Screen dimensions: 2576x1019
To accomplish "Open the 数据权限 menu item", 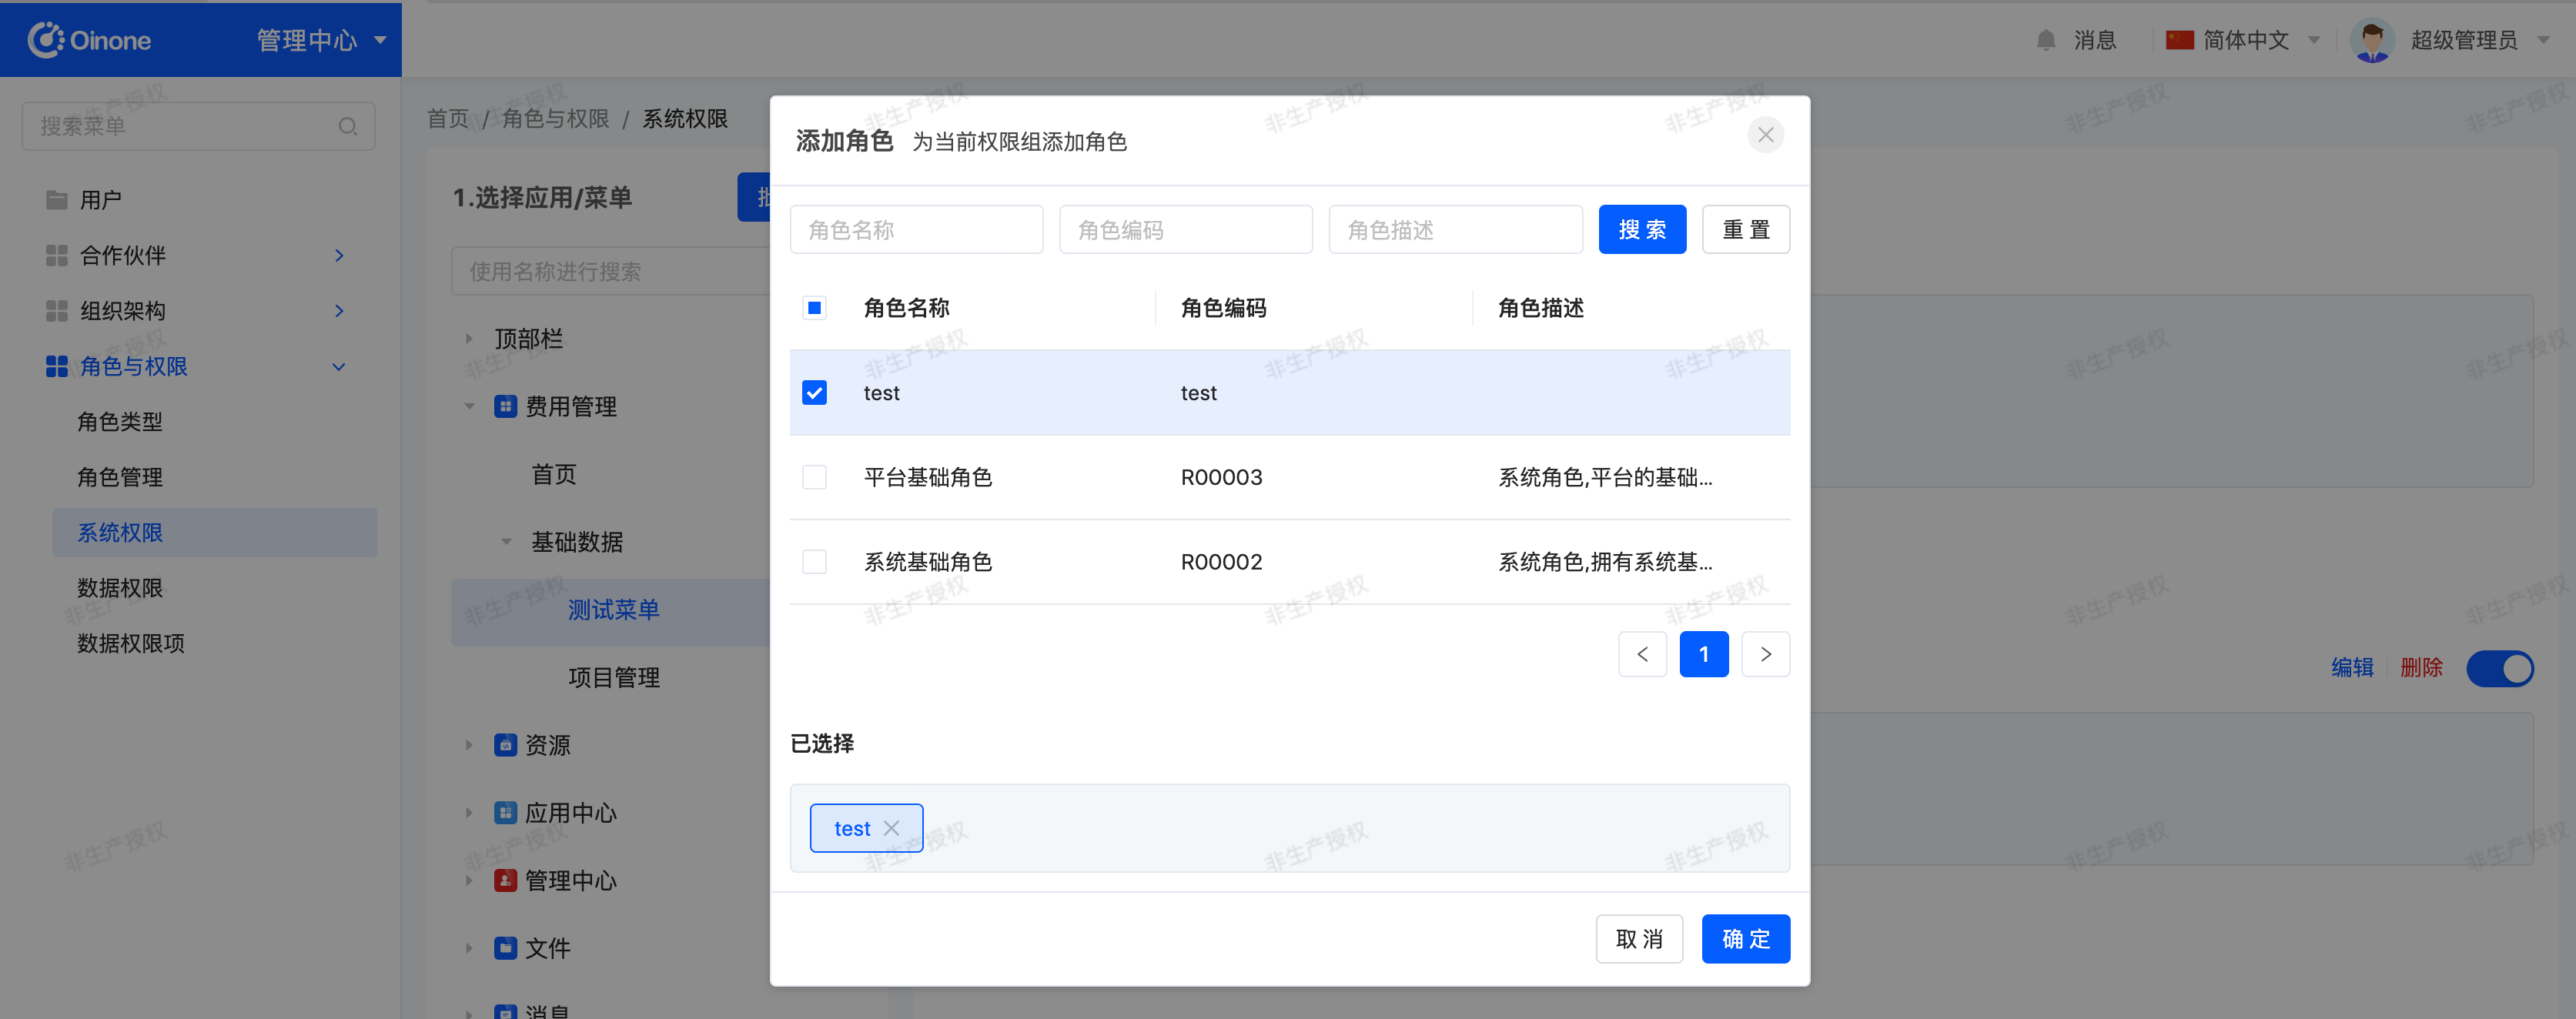I will click(x=120, y=588).
